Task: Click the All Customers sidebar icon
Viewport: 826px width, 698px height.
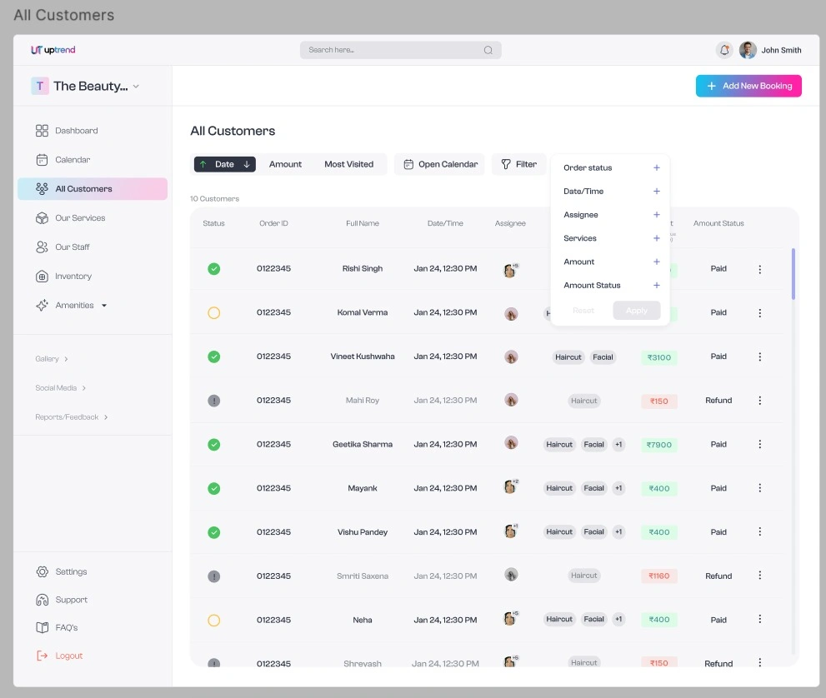Action: tap(42, 188)
